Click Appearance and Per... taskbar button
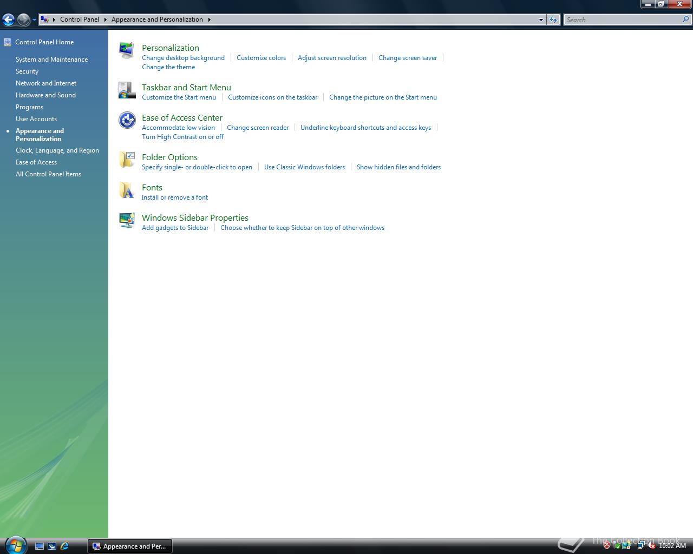Screen dimensions: 693x554 tap(130, 546)
